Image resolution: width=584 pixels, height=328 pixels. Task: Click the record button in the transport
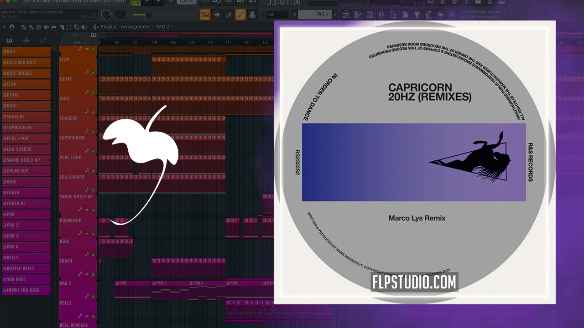[x=171, y=2]
